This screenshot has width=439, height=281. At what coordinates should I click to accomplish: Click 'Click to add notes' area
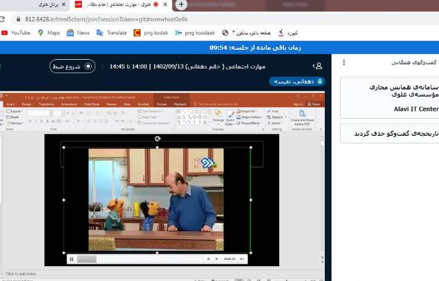click(21, 274)
